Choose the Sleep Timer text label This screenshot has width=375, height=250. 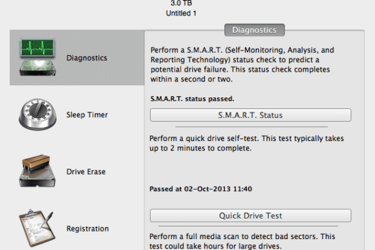pos(87,115)
